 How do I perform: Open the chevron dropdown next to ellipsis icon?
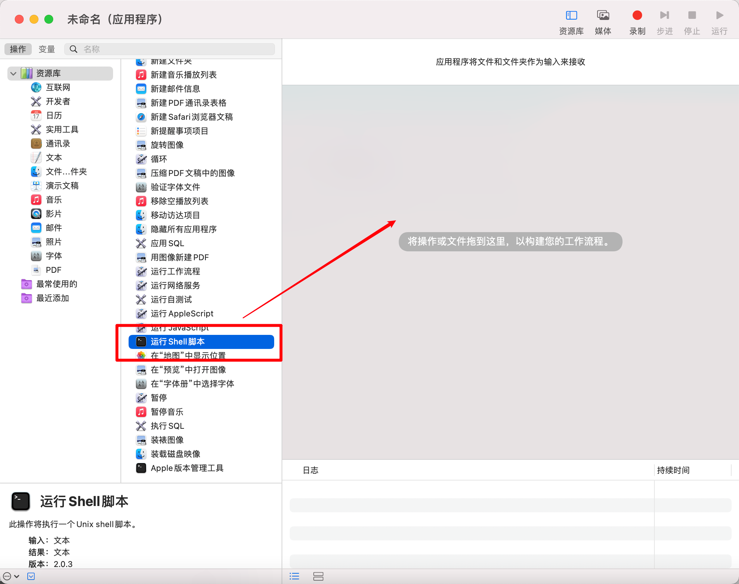pos(17,575)
